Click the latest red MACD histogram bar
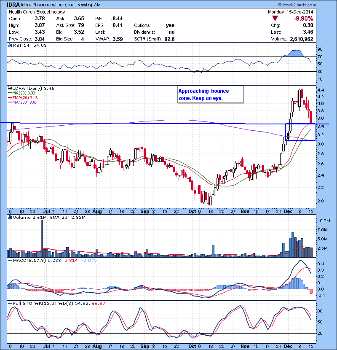 311,291
